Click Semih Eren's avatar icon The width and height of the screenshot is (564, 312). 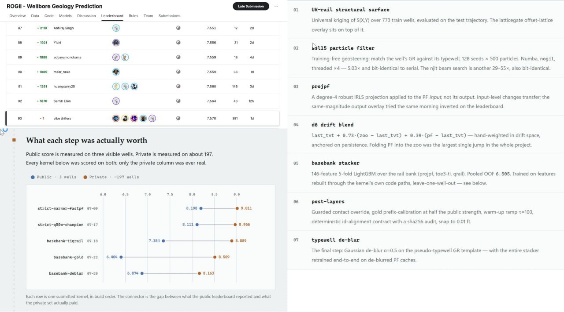tap(116, 101)
